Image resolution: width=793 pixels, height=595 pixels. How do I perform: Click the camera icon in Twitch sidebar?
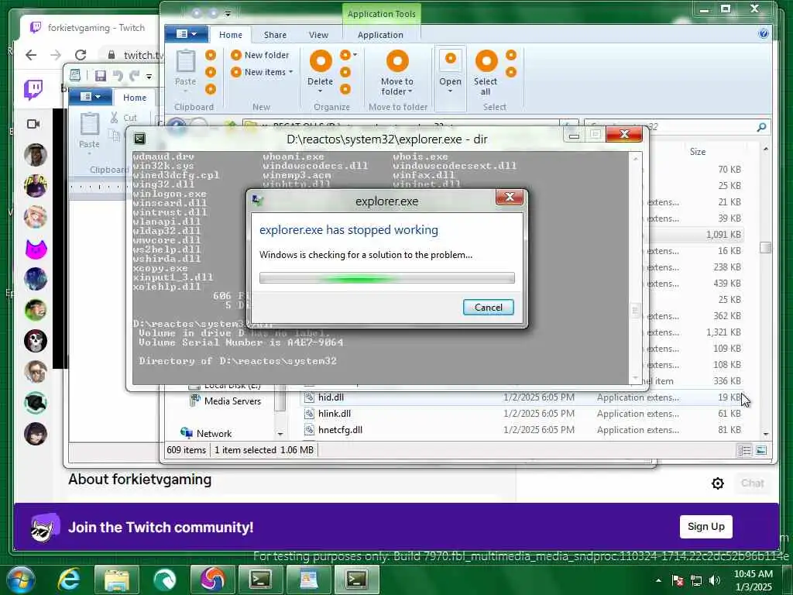pos(33,124)
